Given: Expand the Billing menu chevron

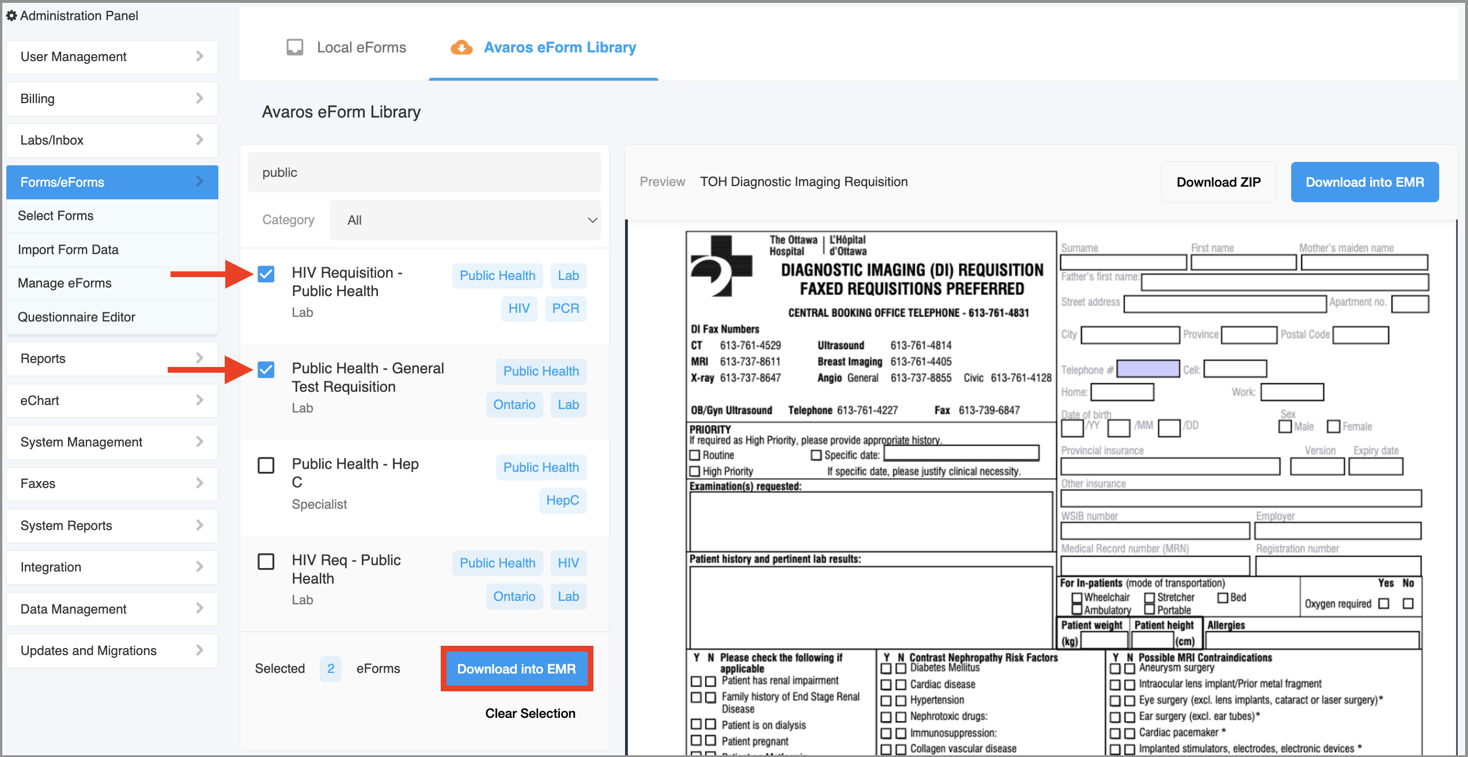Looking at the screenshot, I should (x=199, y=98).
